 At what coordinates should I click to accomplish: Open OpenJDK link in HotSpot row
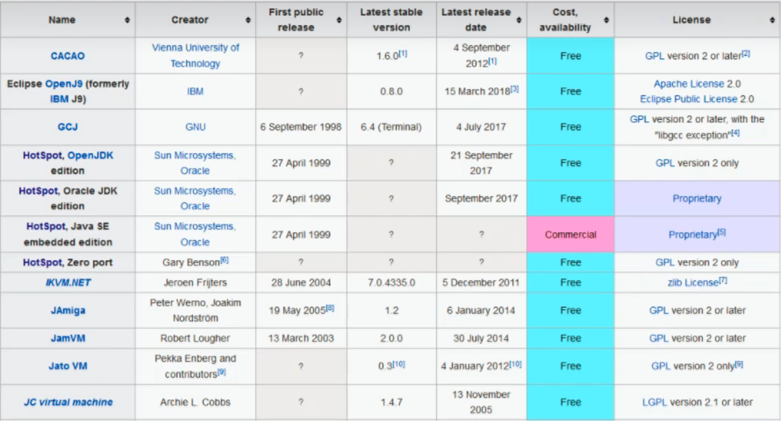(x=91, y=155)
